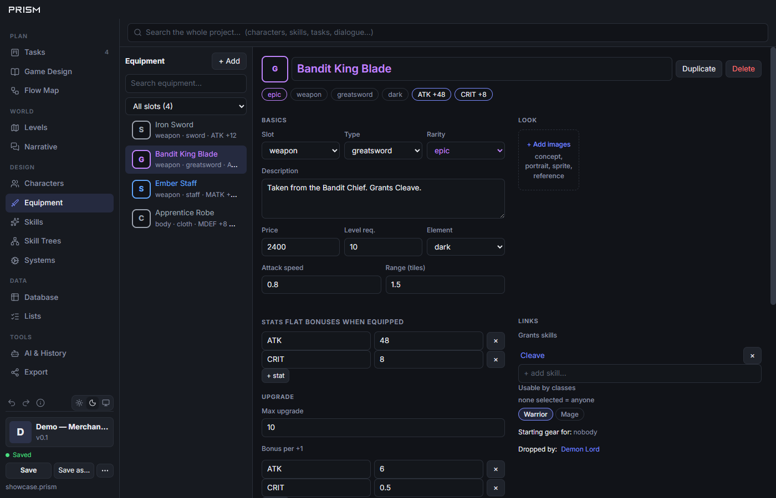776x498 pixels.
Task: Open the Element dropdown showing dark
Action: pos(466,247)
